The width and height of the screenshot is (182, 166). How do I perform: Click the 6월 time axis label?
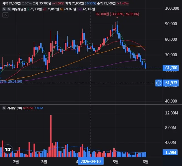[145, 162]
